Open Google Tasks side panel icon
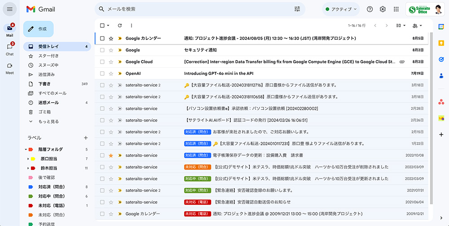449x226 pixels. point(441,60)
